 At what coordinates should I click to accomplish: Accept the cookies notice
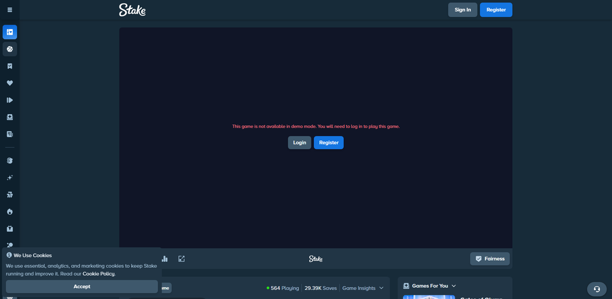(82, 286)
